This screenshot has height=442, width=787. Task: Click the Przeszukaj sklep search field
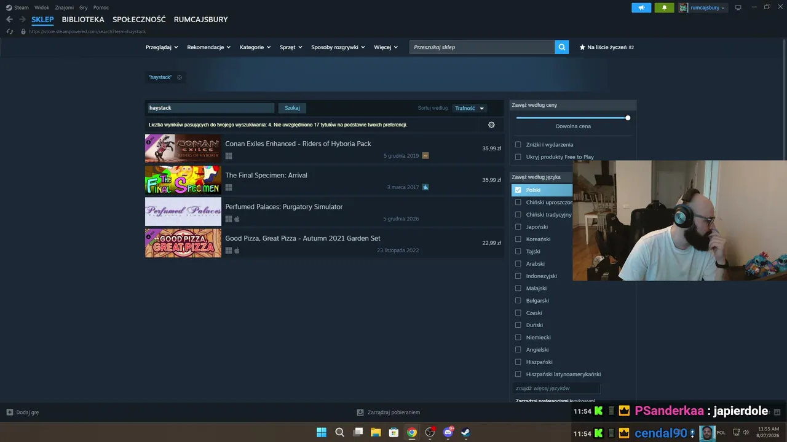point(482,47)
